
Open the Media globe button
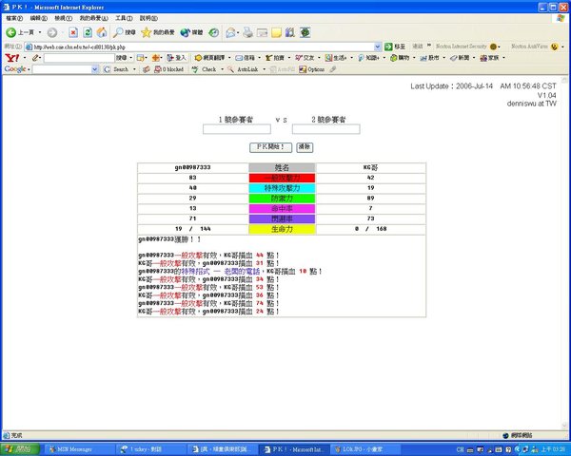pos(191,32)
